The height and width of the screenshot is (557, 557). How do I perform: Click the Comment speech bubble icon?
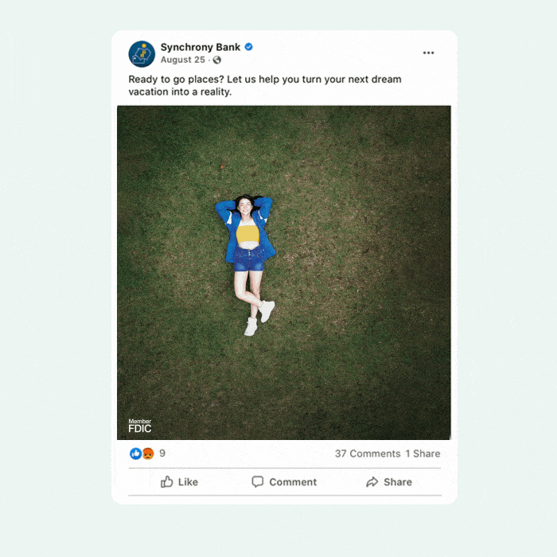click(x=258, y=481)
